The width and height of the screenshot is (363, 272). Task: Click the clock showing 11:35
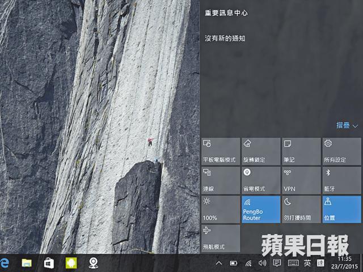[x=344, y=258]
